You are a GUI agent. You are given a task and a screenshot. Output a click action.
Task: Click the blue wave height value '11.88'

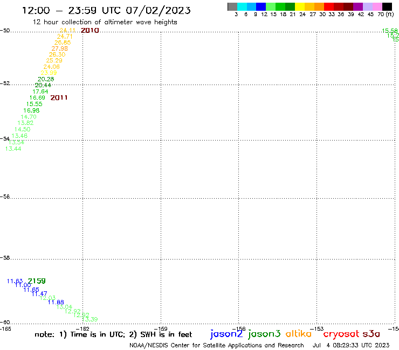pyautogui.click(x=56, y=302)
